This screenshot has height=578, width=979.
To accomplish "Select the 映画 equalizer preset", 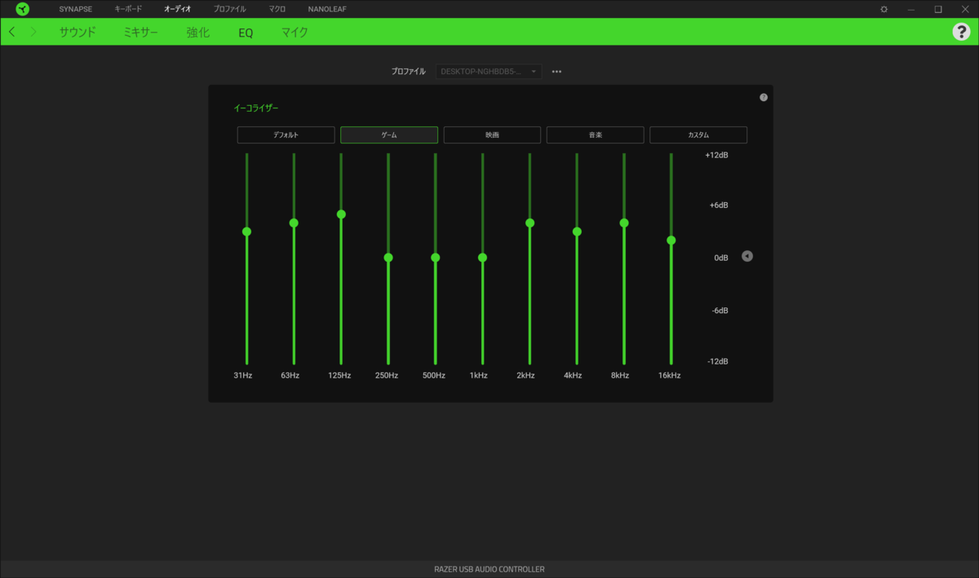I will pos(492,135).
